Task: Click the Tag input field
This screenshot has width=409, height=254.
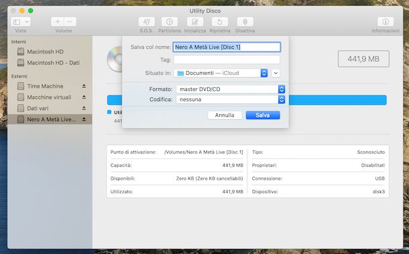Action: tap(227, 59)
